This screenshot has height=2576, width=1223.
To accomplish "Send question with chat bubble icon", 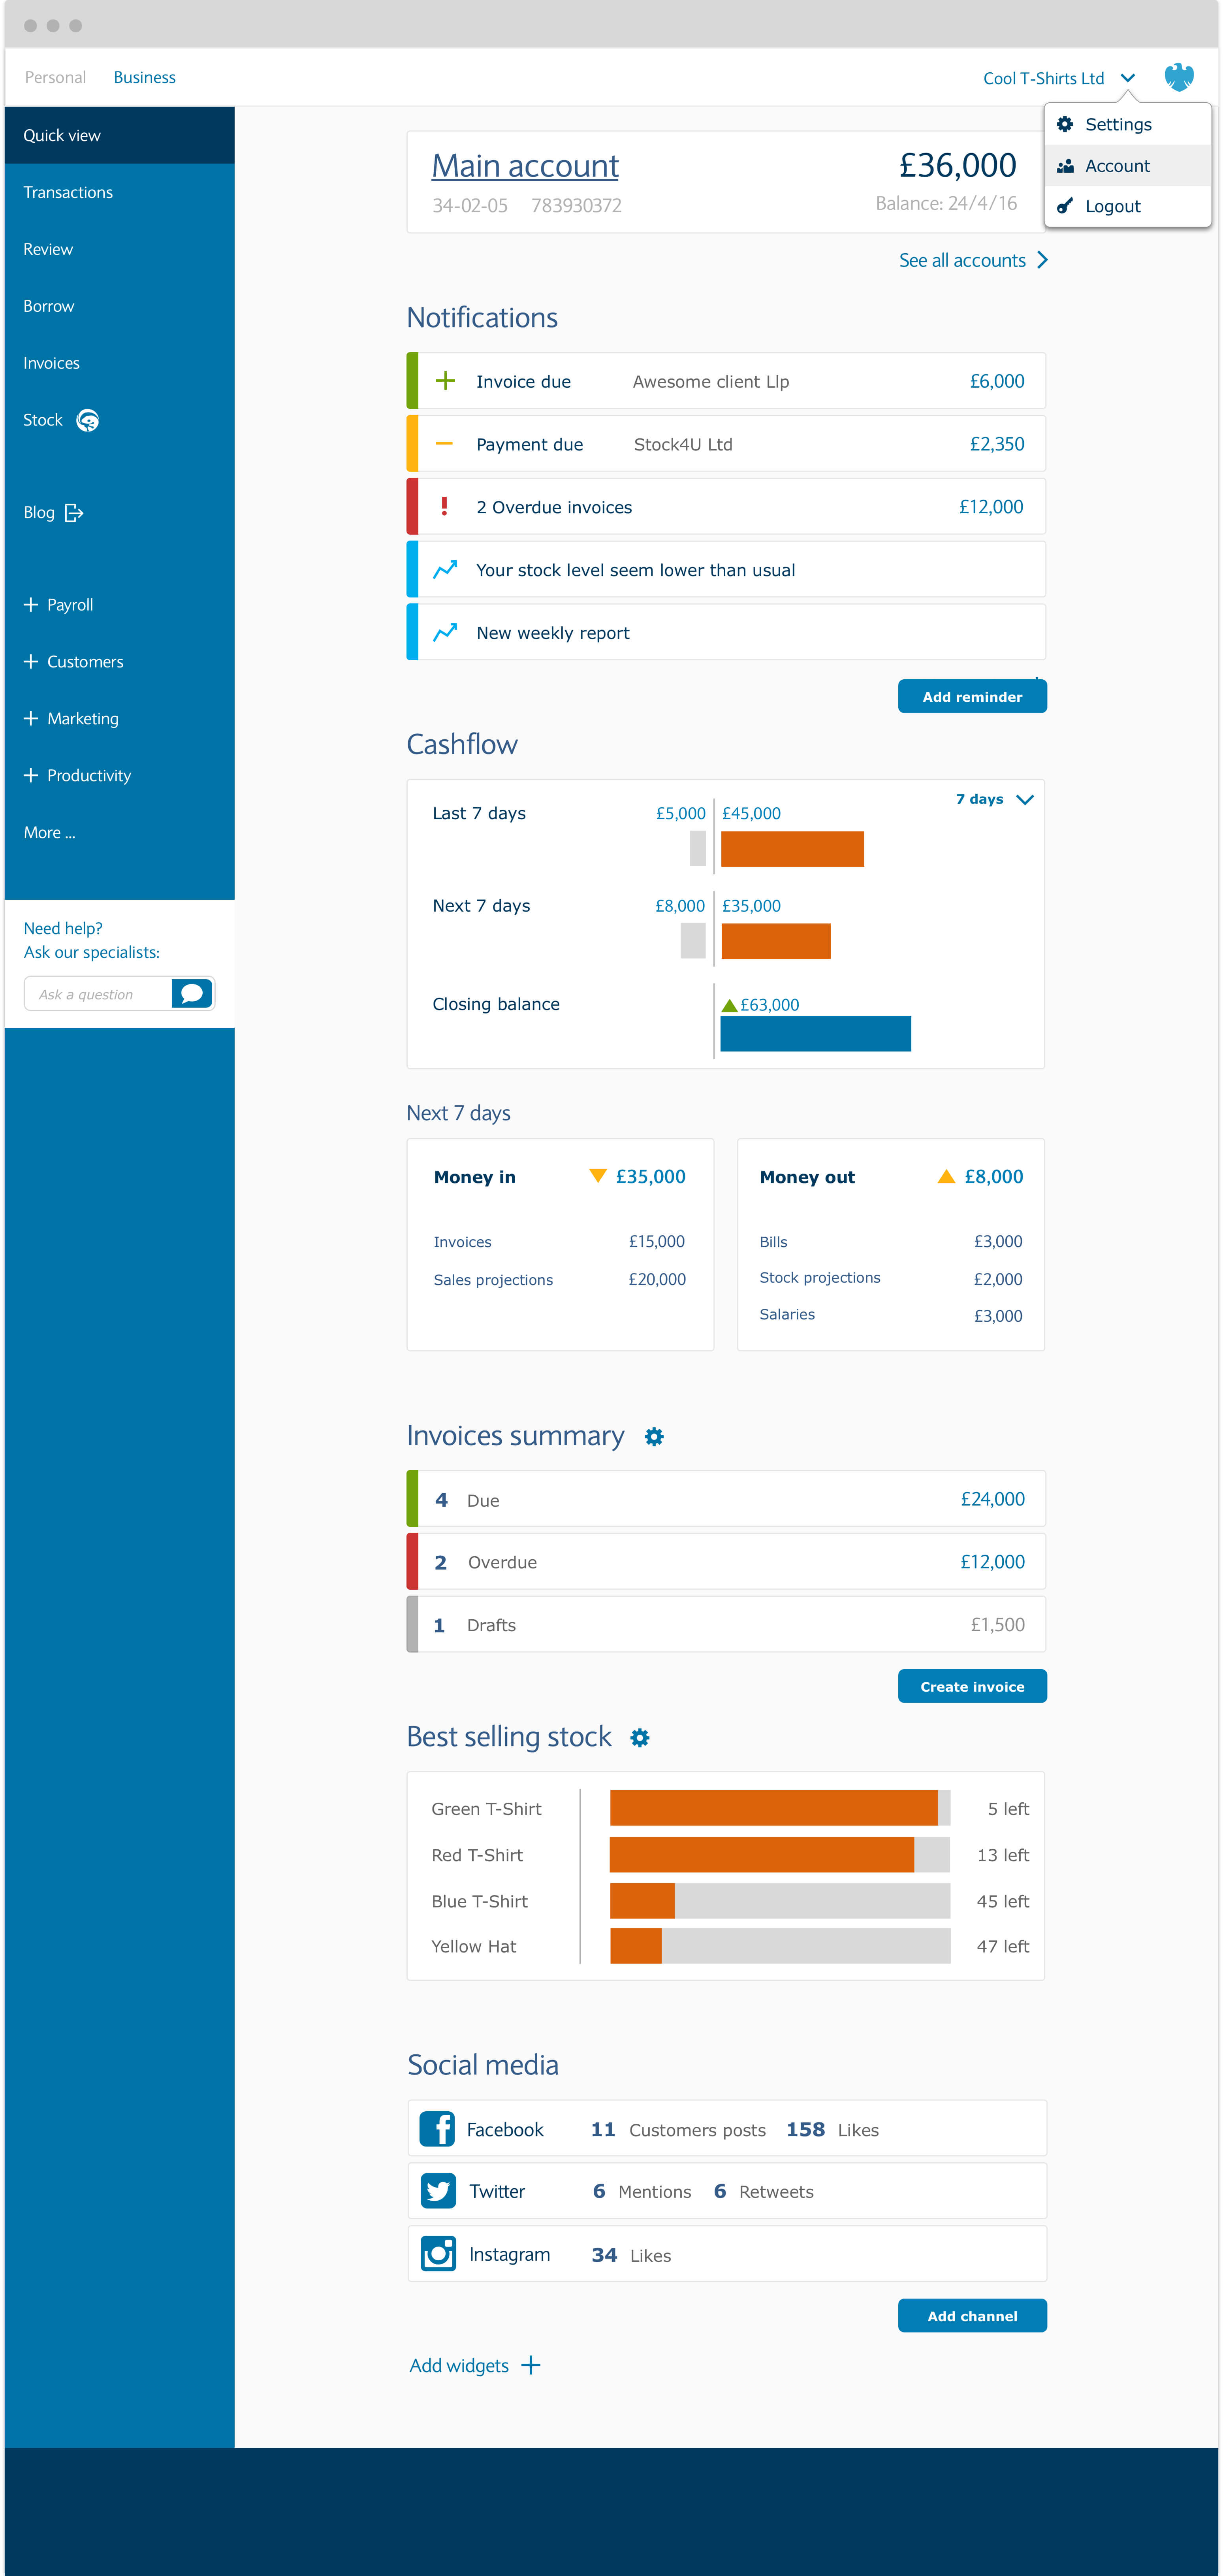I will [192, 994].
